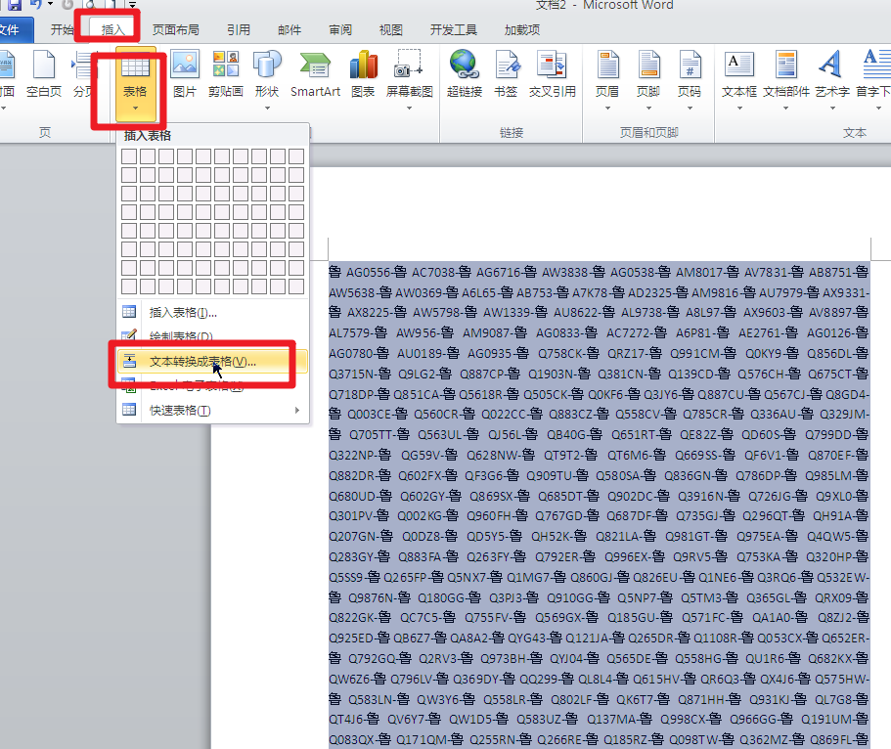Open the 剪贴画 clip art tool

tap(226, 74)
